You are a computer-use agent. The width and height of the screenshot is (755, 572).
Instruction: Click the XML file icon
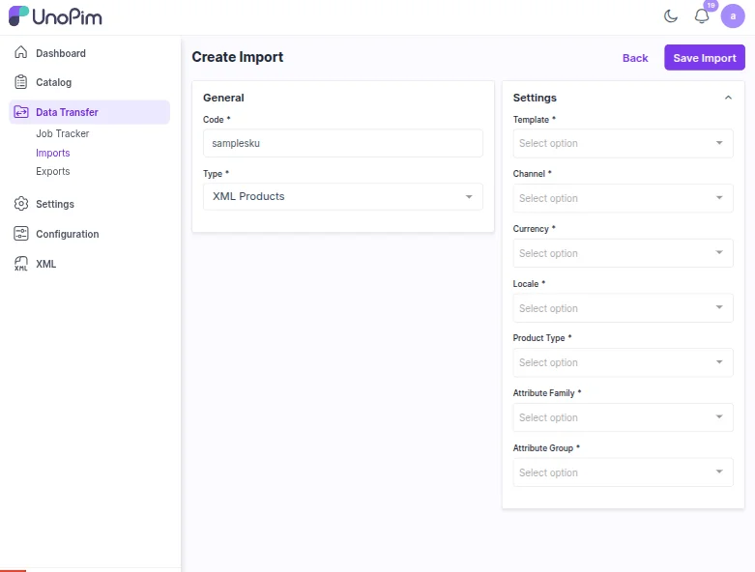pyautogui.click(x=20, y=264)
